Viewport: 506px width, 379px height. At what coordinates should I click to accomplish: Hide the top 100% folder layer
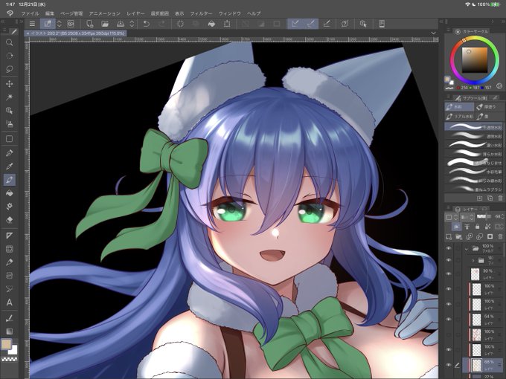[x=448, y=248]
